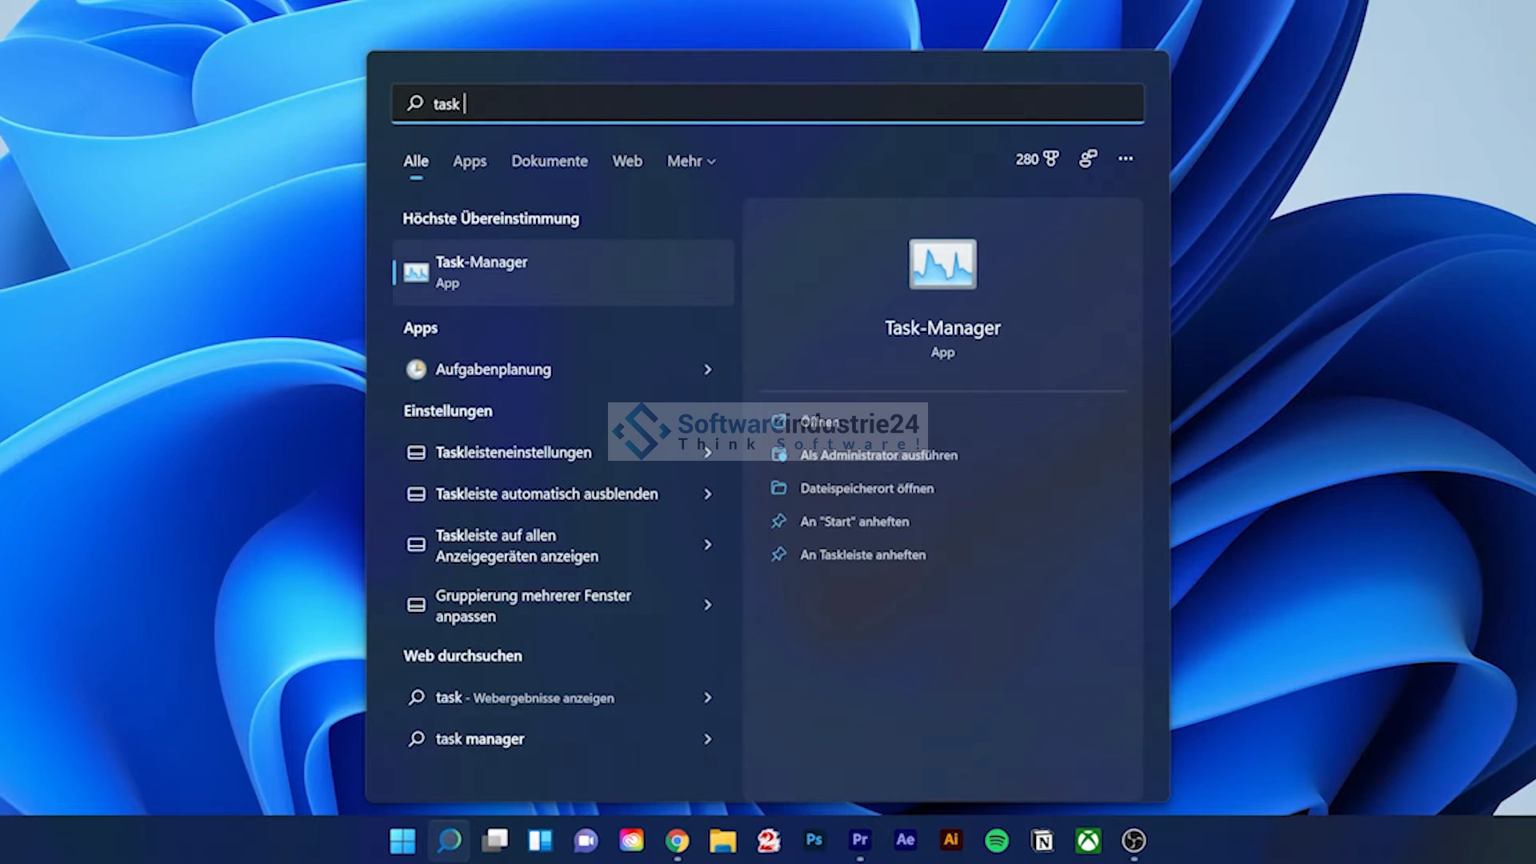1536x864 pixels.
Task: Expand the Mehr filter dropdown
Action: pos(691,162)
